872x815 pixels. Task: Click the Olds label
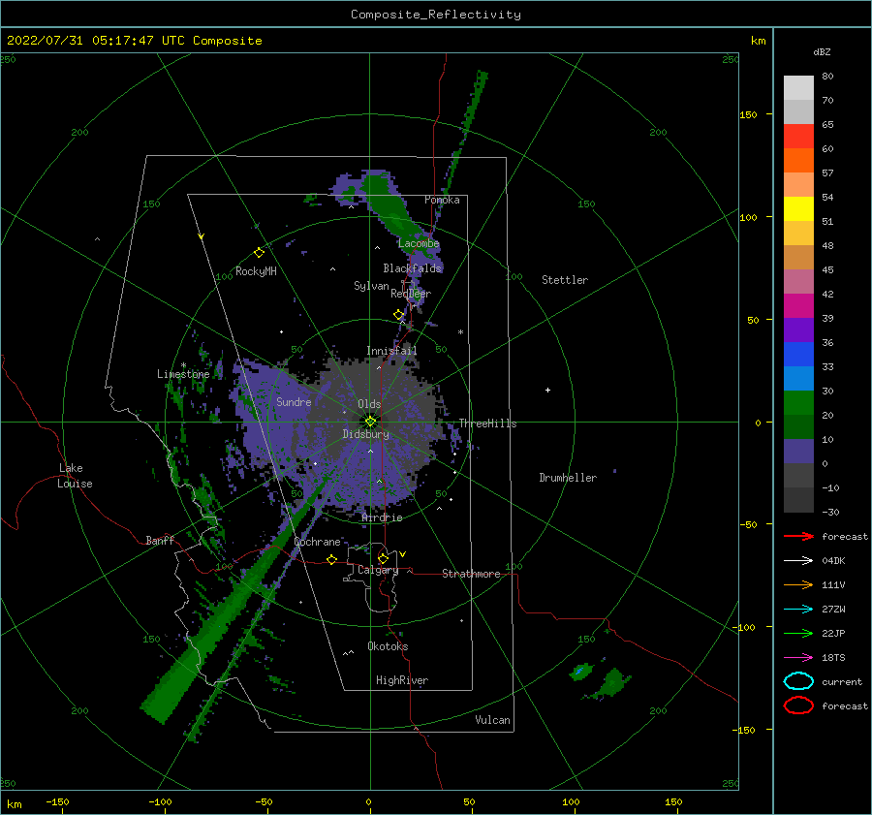[x=369, y=404]
